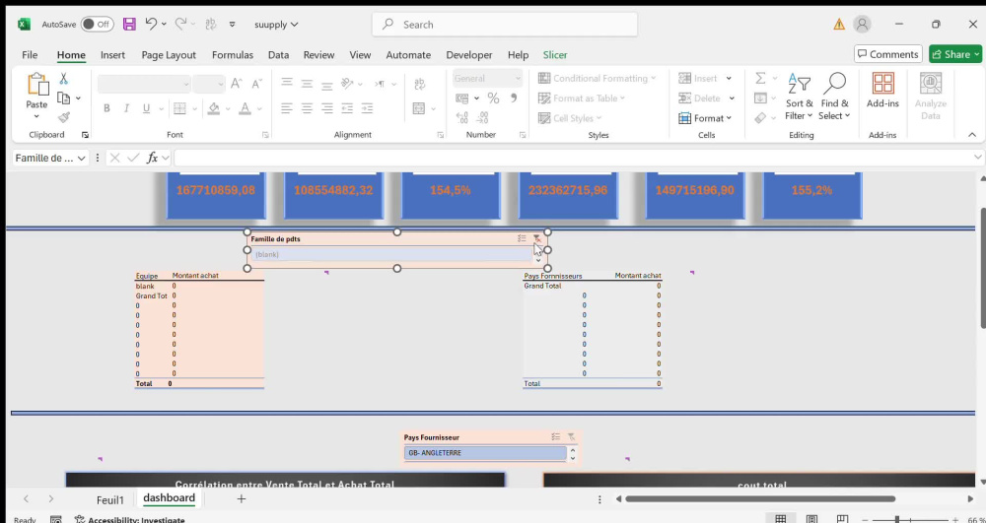Click the Paste clipboard icon
The height and width of the screenshot is (523, 986).
pos(36,84)
